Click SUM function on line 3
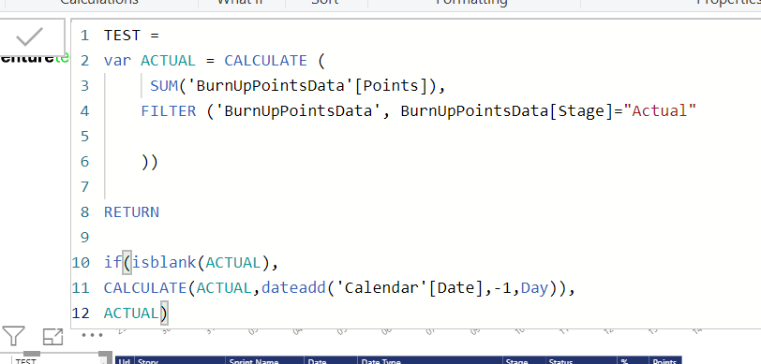The image size is (761, 364). coord(164,86)
